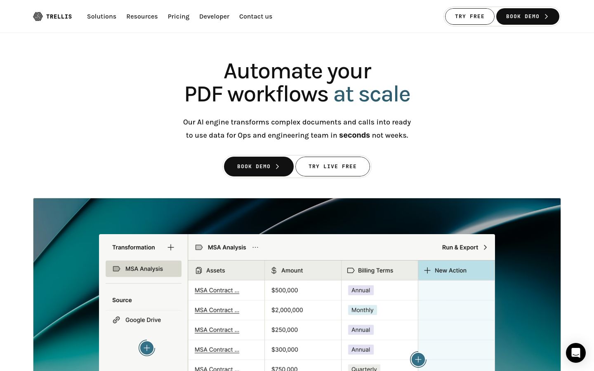The image size is (594, 371).
Task: Open the chat support widget icon
Action: point(576,353)
